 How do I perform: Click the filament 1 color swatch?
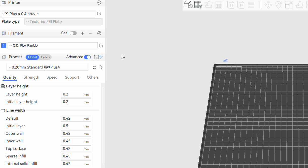[x=4, y=46]
